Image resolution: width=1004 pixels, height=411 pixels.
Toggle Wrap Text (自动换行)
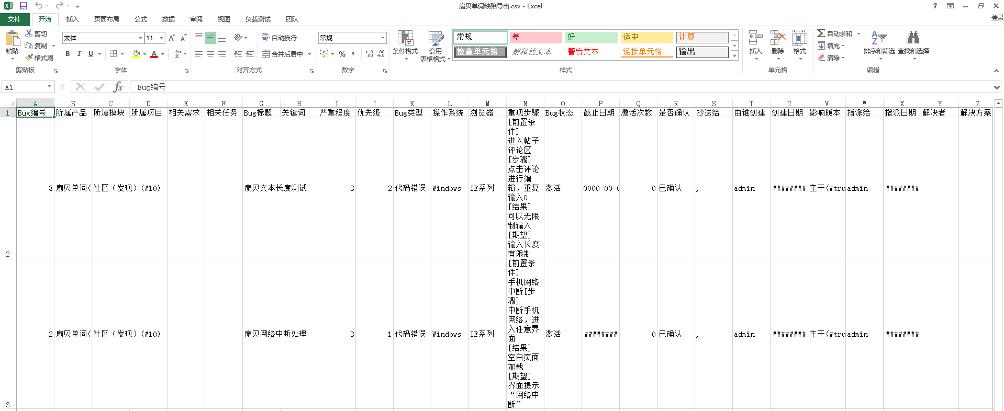pos(279,38)
